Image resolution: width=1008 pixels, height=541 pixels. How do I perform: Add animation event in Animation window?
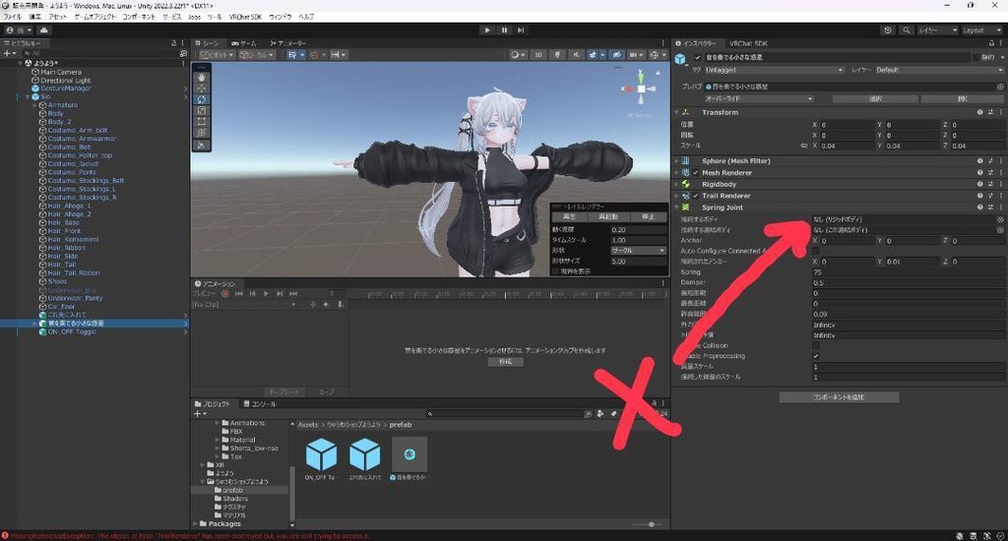tap(341, 305)
